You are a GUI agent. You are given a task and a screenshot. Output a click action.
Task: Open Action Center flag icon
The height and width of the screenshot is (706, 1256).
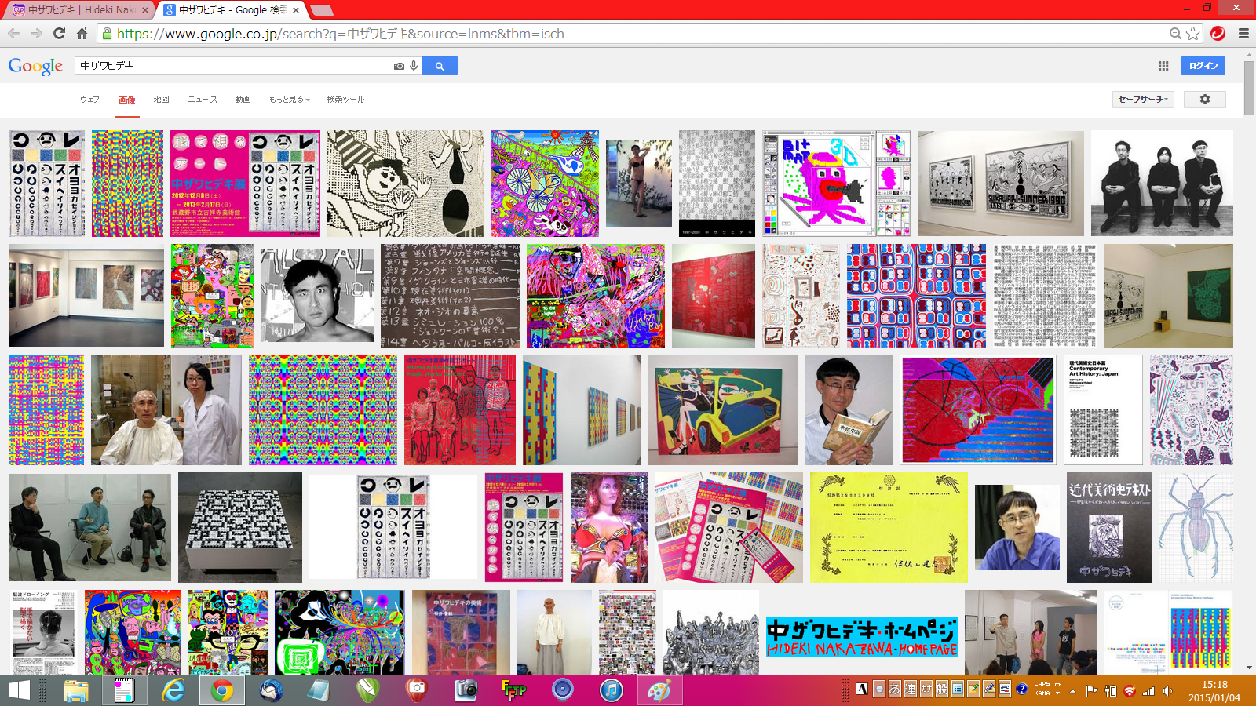pos(1091,691)
